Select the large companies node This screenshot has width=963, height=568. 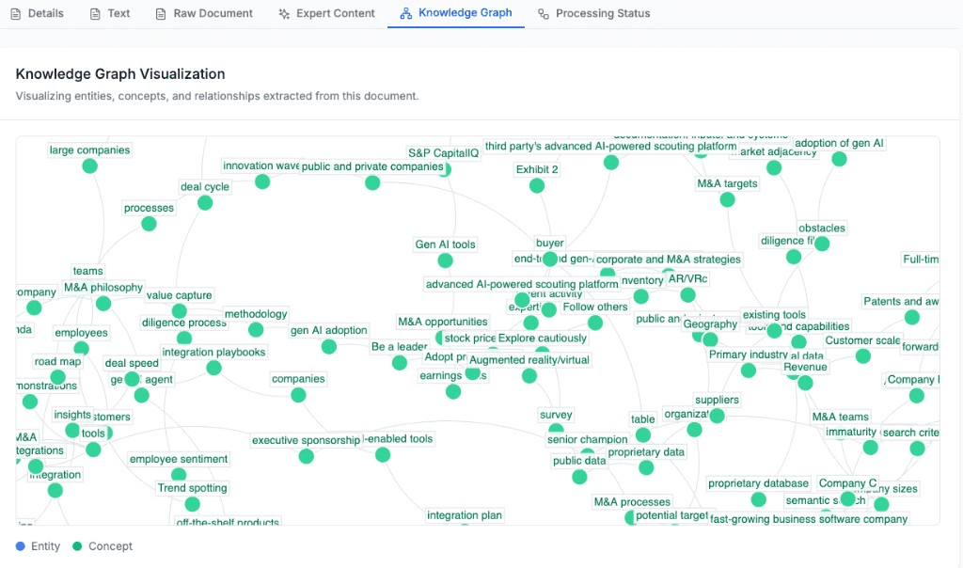click(89, 166)
